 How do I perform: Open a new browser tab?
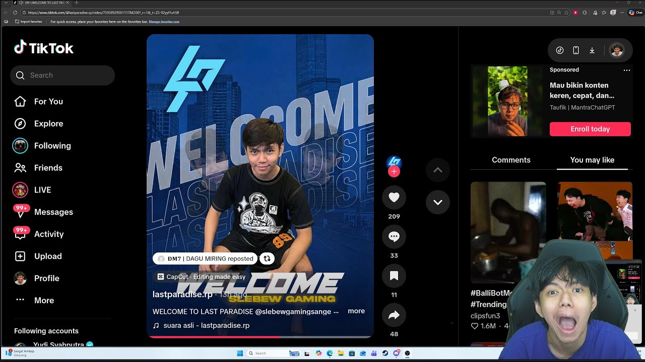77,3
